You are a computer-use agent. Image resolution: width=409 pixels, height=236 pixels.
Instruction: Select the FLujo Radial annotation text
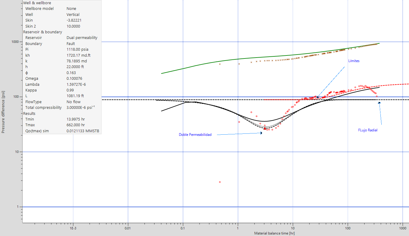(x=368, y=130)
